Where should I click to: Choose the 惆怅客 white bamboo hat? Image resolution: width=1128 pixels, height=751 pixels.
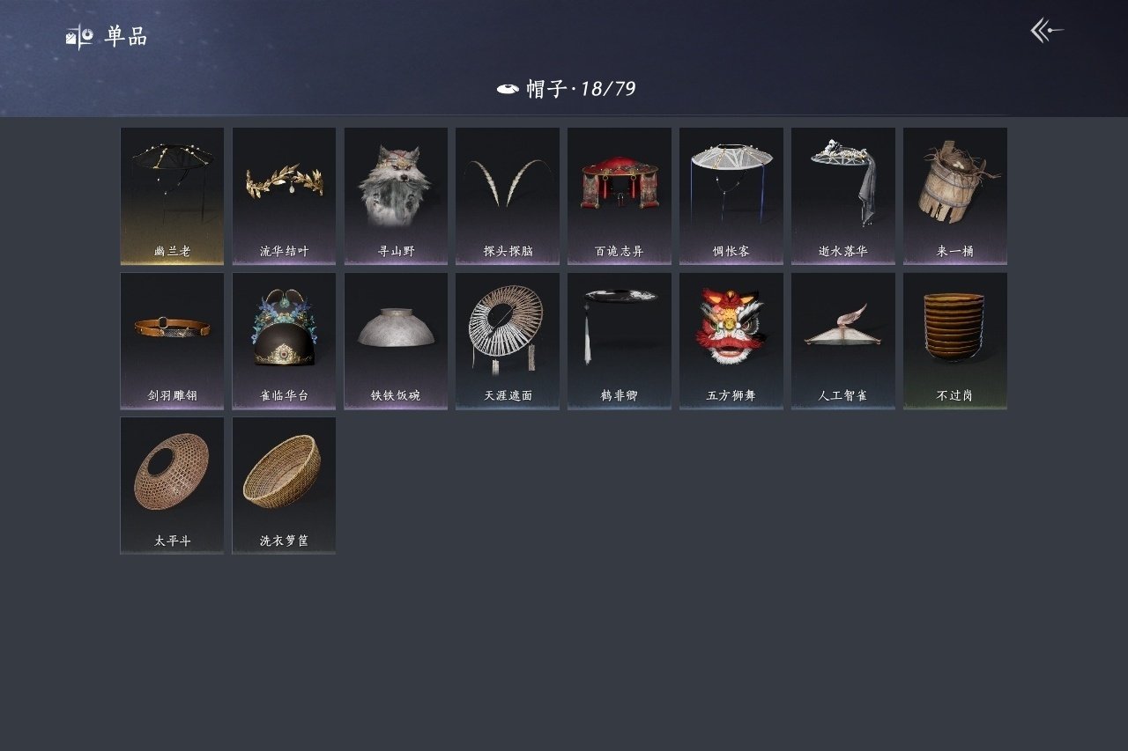[x=731, y=195]
